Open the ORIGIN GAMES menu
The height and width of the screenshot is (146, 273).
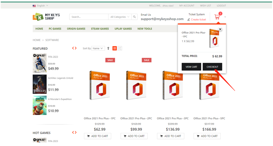(x=76, y=29)
